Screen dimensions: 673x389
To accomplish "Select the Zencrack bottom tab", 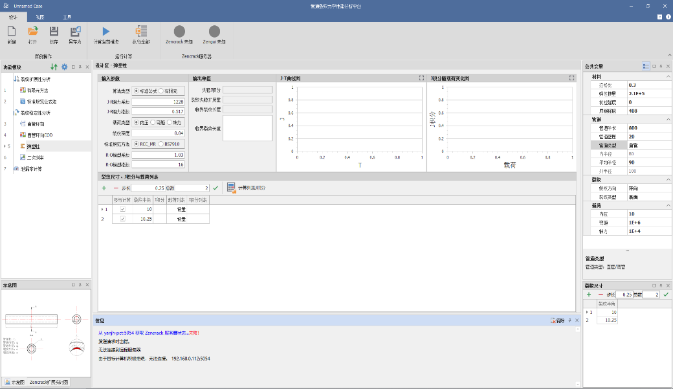I will [48, 382].
